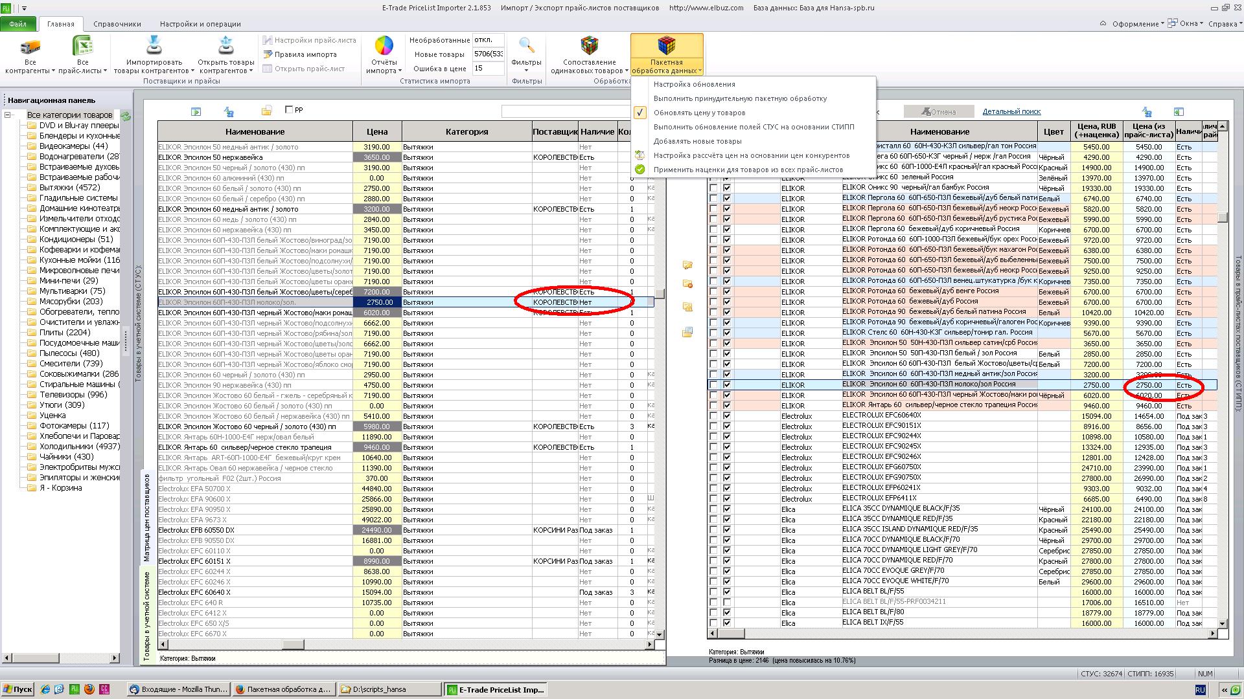
Task: Switch to 'Настройки и операции' tab
Action: coord(200,24)
